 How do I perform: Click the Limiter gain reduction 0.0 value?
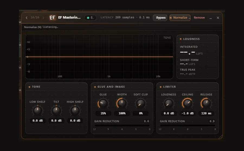coord(212,121)
